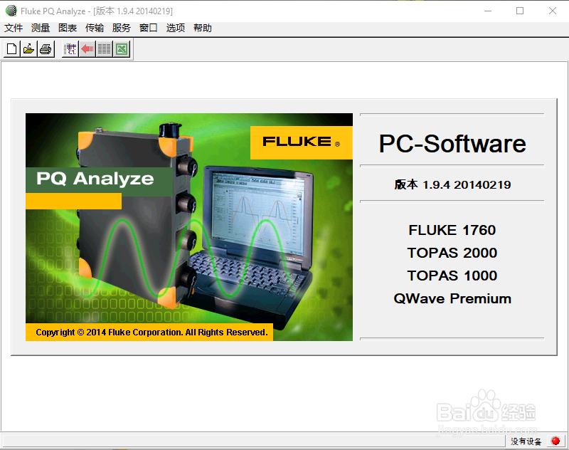Open the 帮助 menu
Screen dimensions: 569x450
coord(203,28)
